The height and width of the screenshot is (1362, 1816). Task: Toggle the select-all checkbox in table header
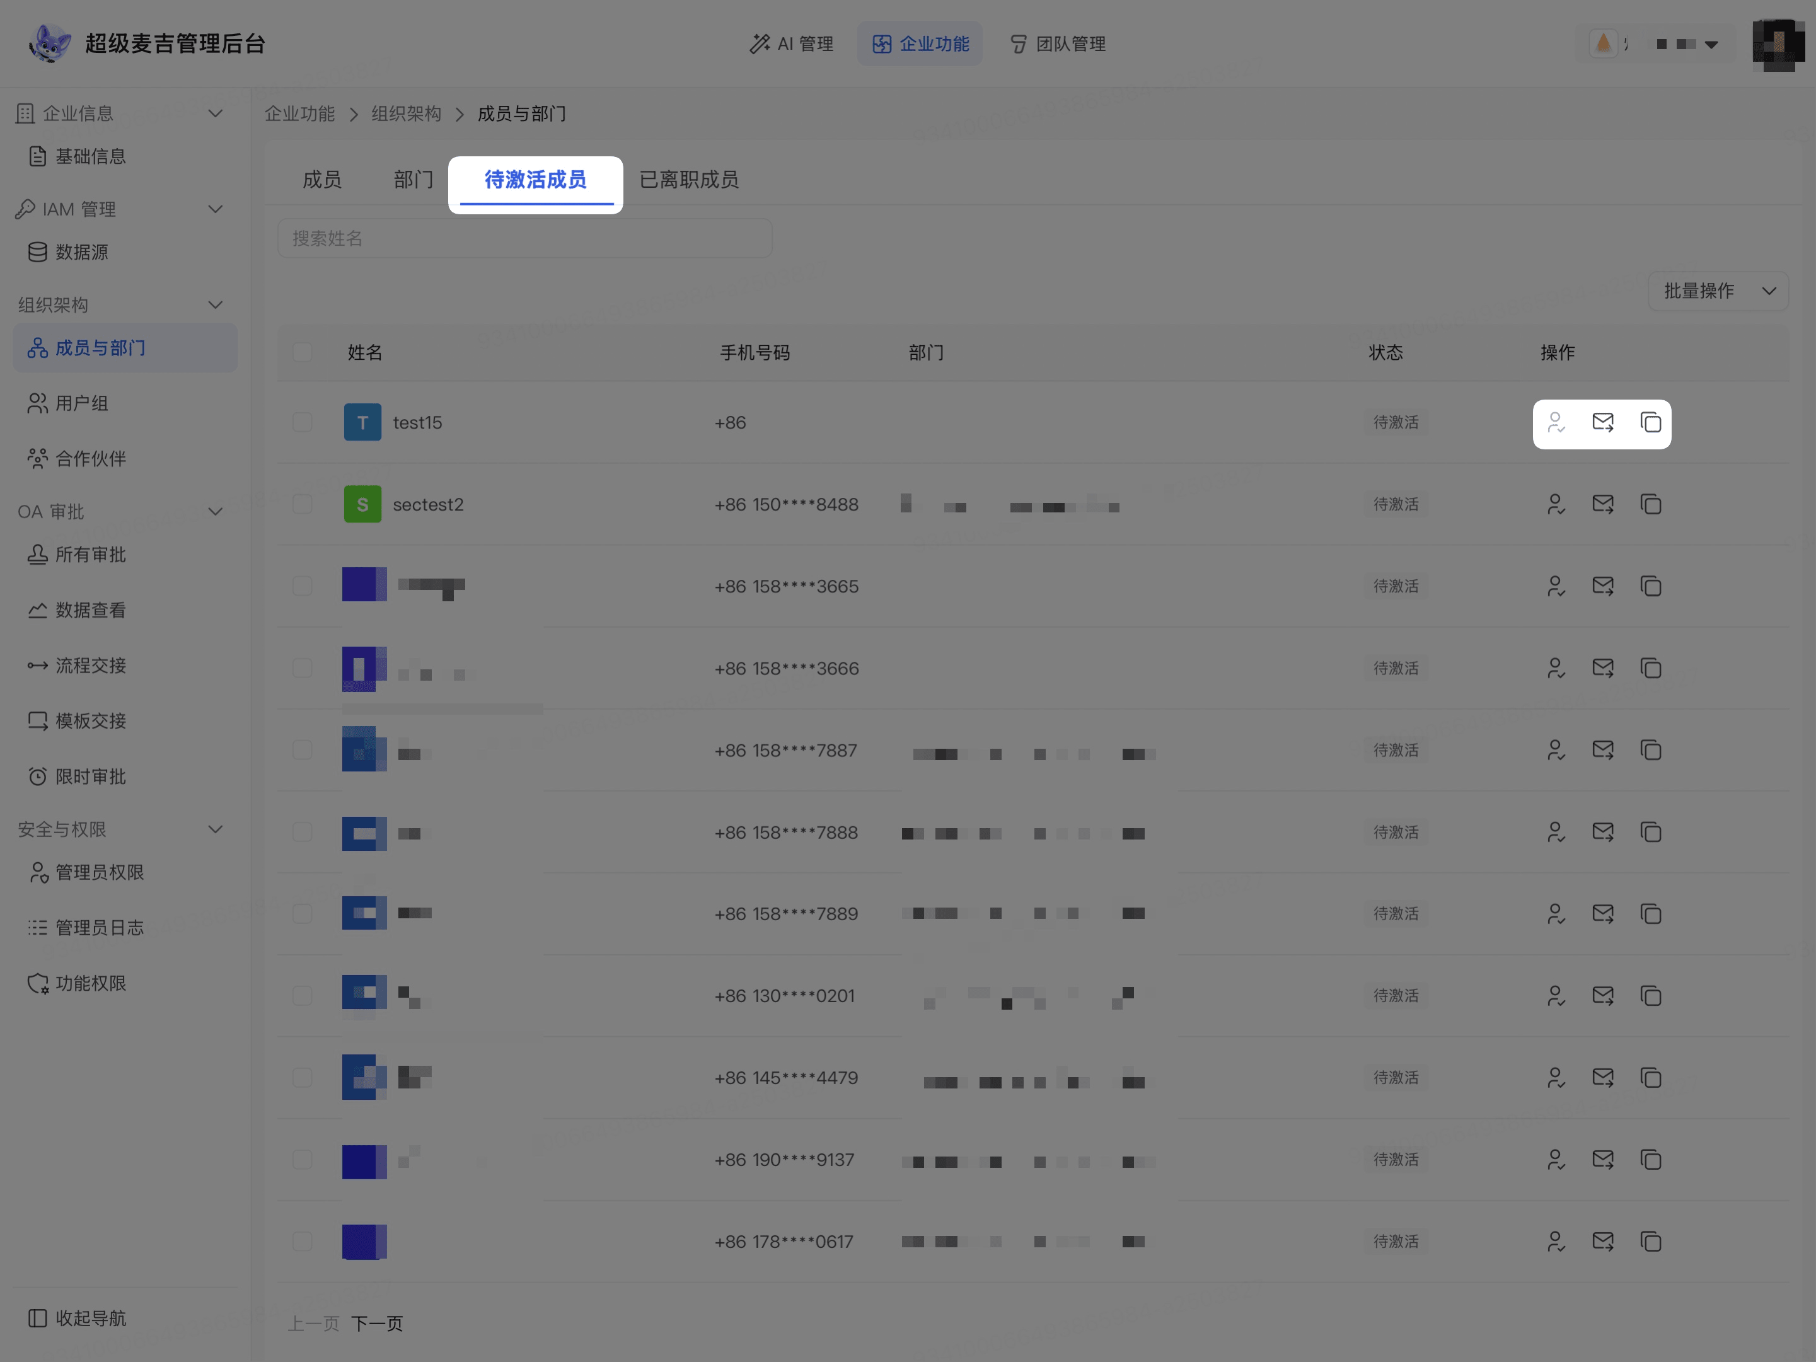click(x=302, y=353)
